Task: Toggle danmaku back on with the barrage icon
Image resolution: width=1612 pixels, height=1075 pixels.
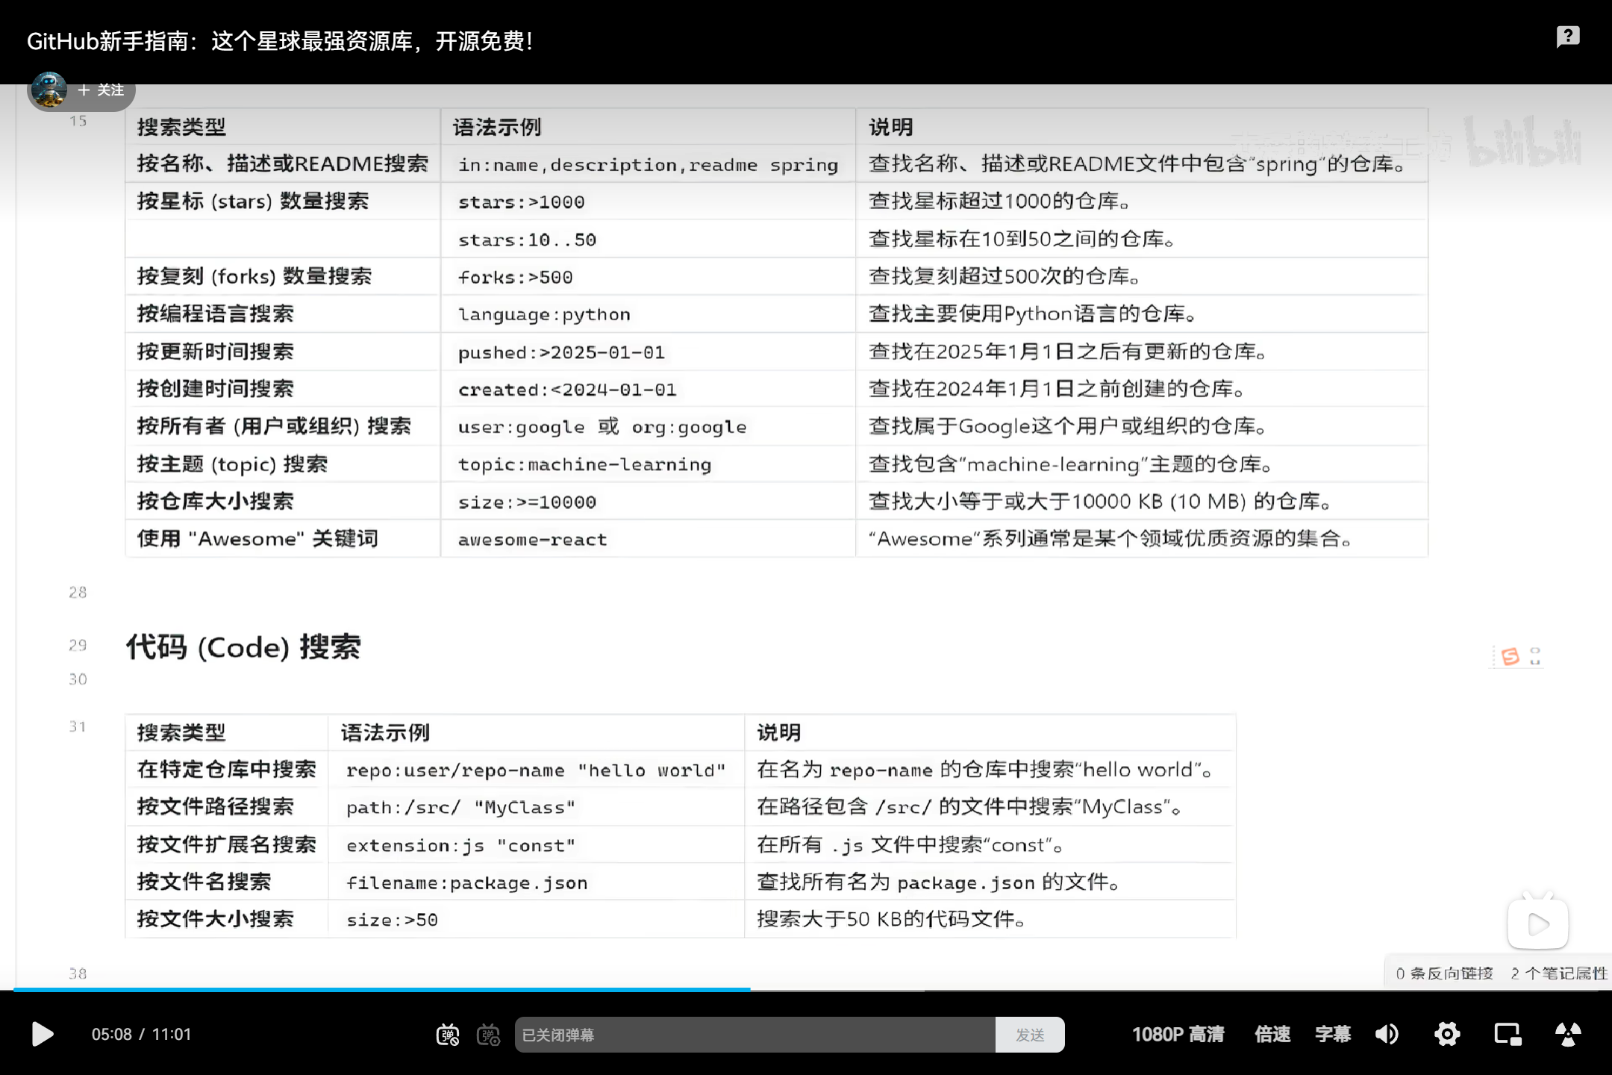Action: [x=448, y=1034]
